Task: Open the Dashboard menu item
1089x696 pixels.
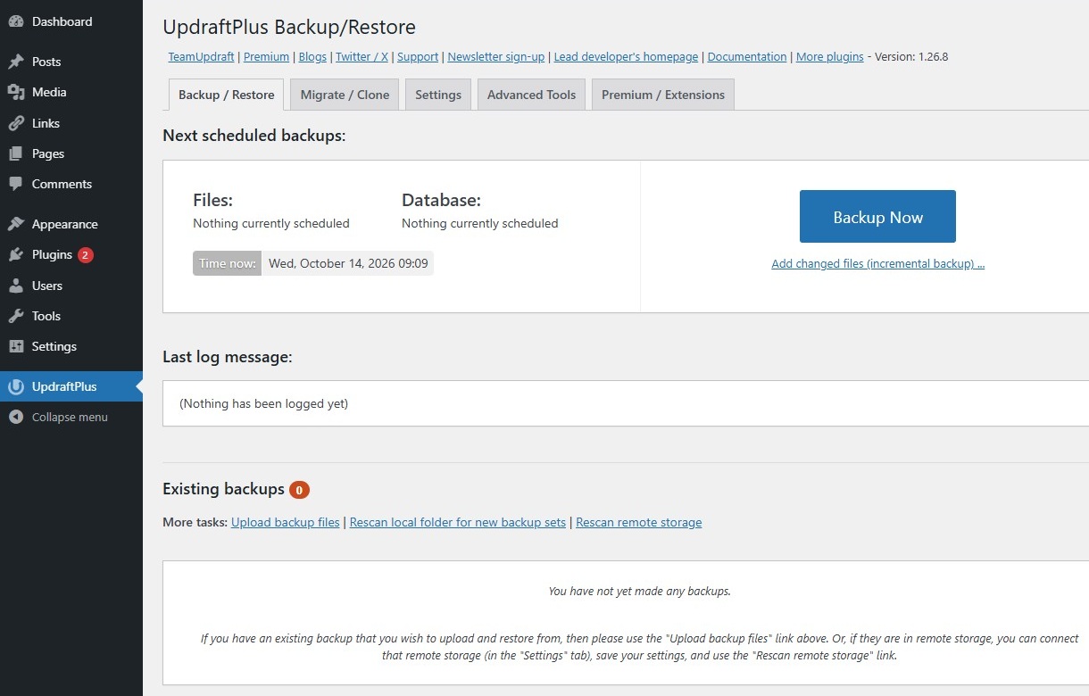Action: pos(62,21)
